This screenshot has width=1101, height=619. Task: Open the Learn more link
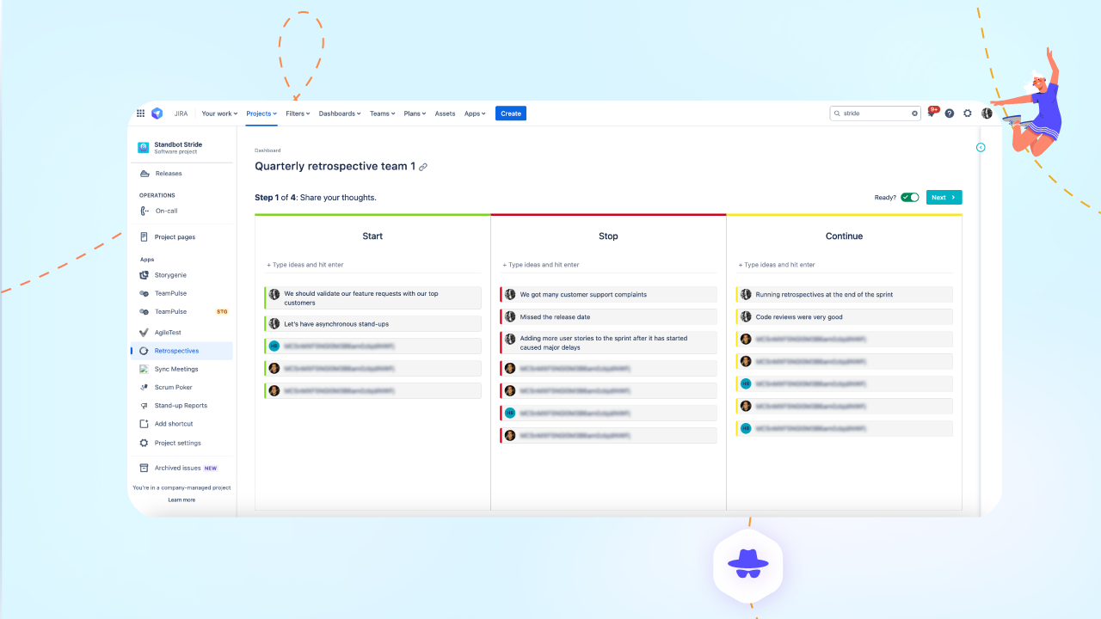tap(181, 499)
